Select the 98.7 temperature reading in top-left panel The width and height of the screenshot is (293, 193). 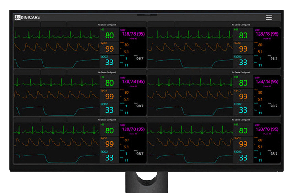click(140, 59)
